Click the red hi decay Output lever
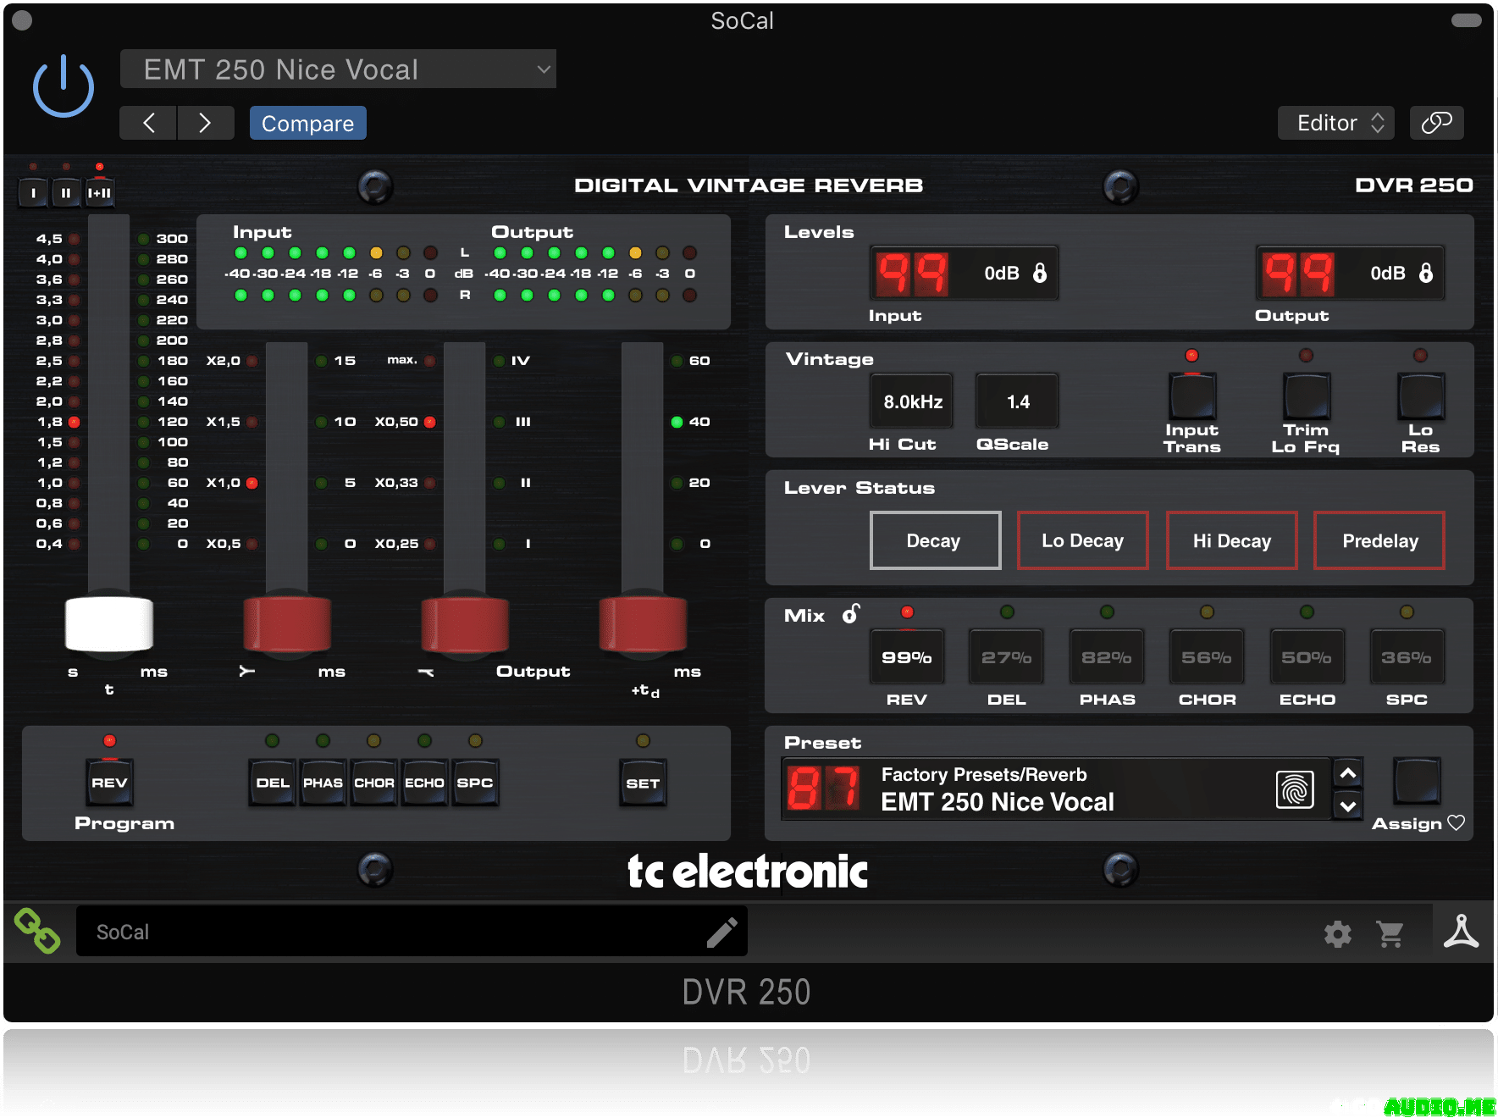The image size is (1498, 1118). [465, 624]
